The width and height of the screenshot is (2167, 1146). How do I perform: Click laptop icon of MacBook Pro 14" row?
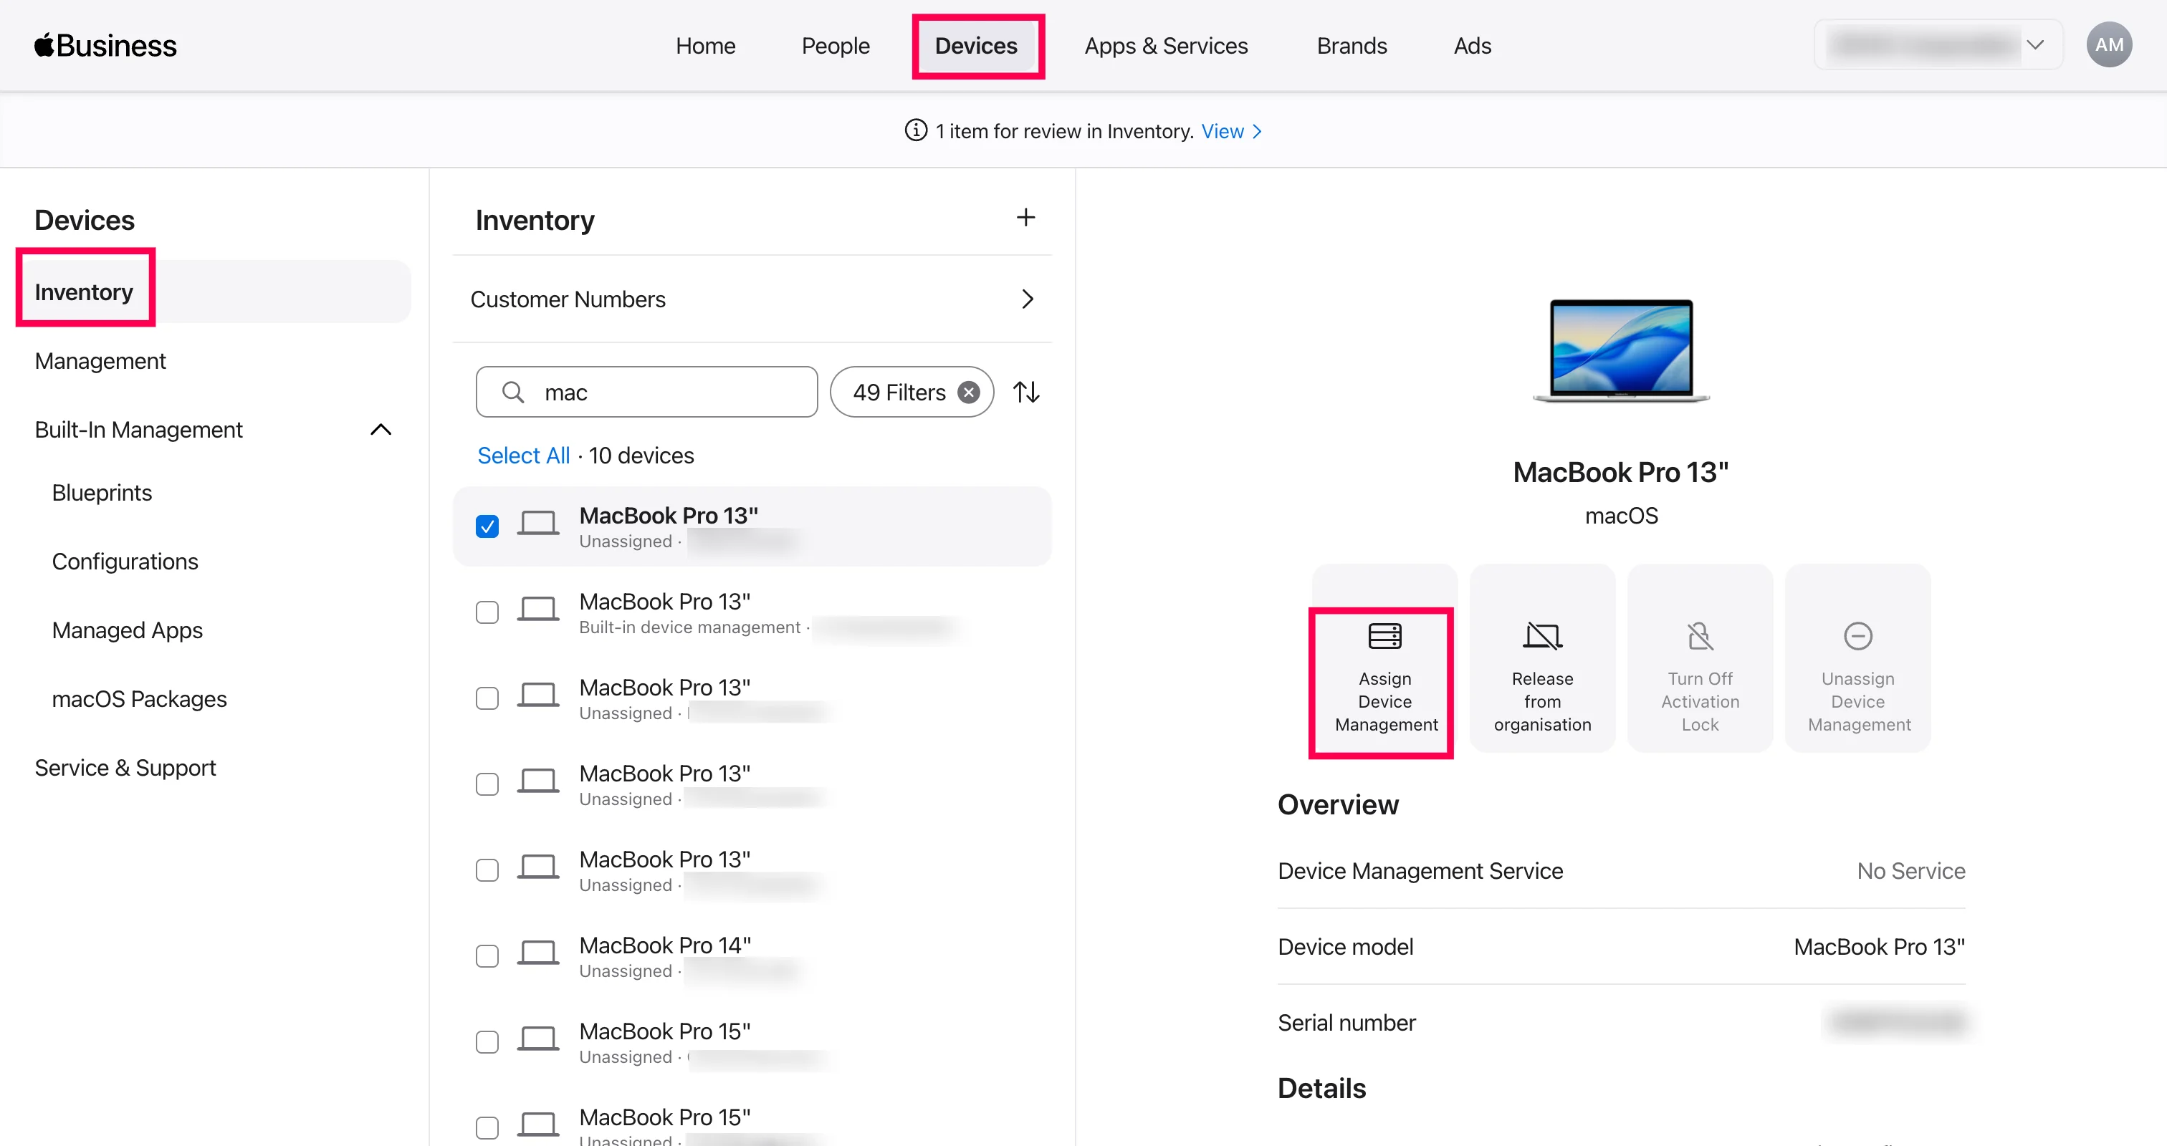(x=537, y=953)
